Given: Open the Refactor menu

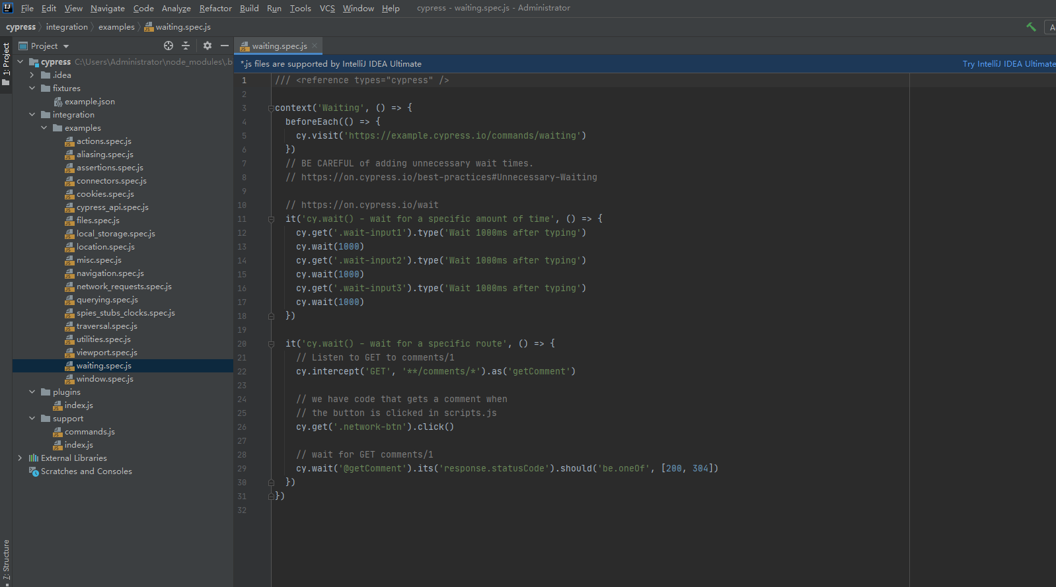Looking at the screenshot, I should (x=215, y=9).
